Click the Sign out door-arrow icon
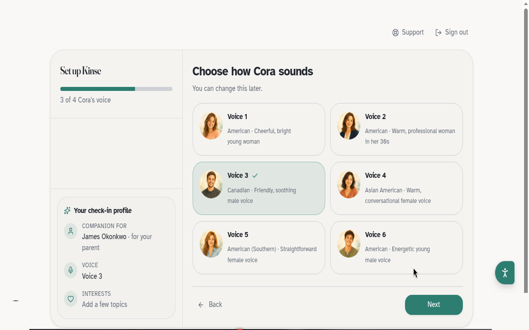The width and height of the screenshot is (529, 330). pos(438,33)
